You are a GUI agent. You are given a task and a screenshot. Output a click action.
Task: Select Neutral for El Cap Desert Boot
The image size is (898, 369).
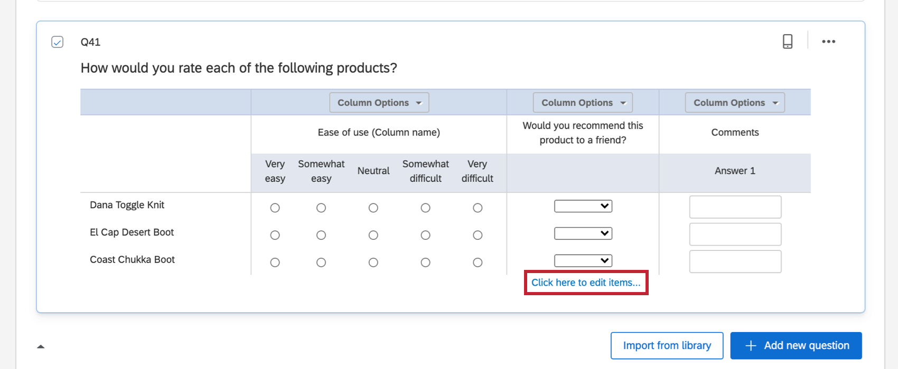click(373, 235)
